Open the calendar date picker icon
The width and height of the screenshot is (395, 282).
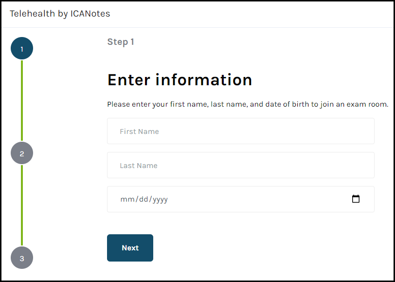coord(356,199)
